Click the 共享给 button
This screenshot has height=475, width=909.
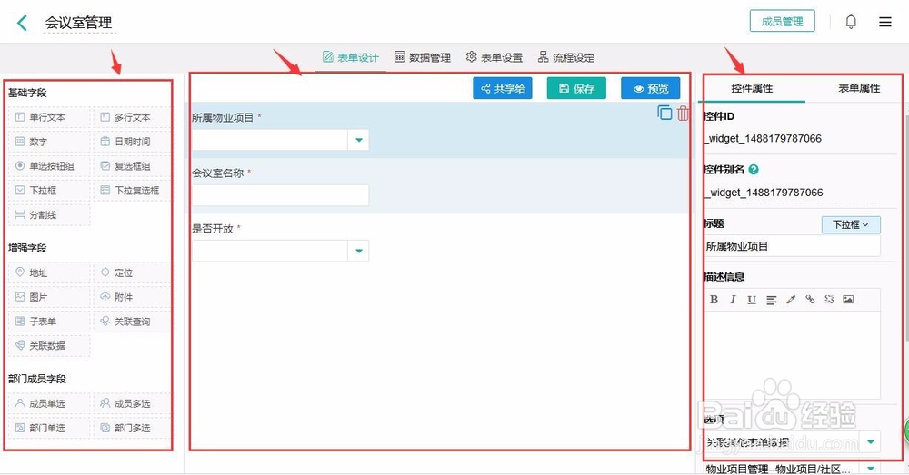503,89
